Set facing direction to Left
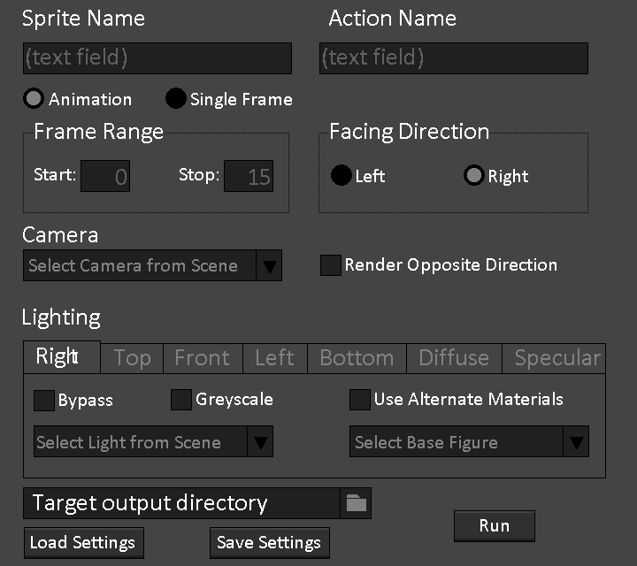The image size is (637, 566). pos(342,175)
